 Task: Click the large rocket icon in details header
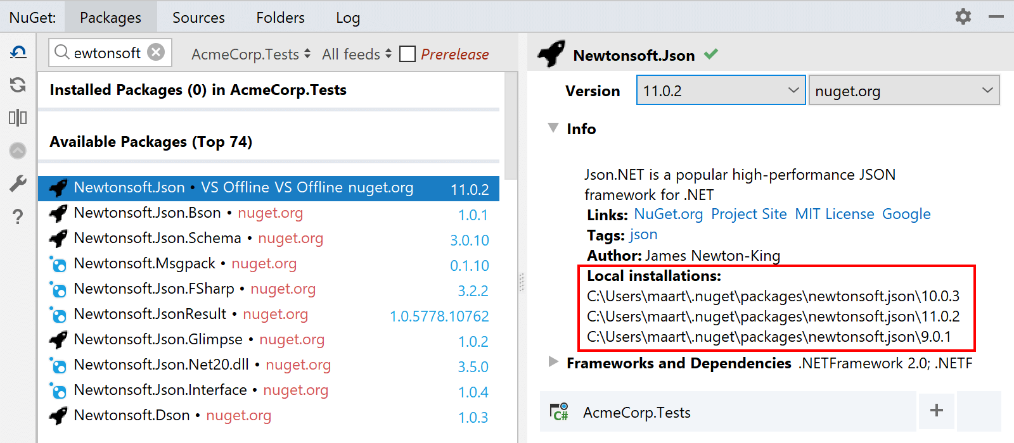point(551,54)
